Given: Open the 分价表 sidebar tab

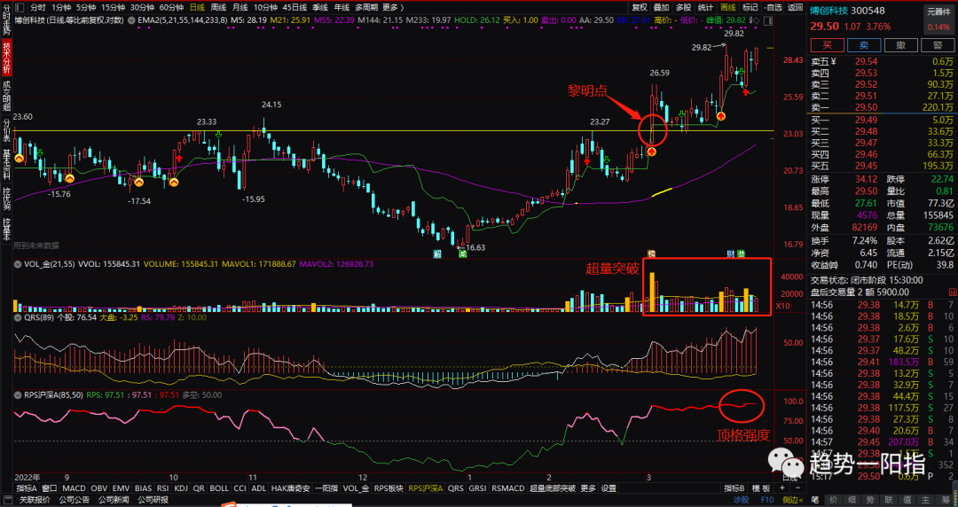Looking at the screenshot, I should 6,130.
